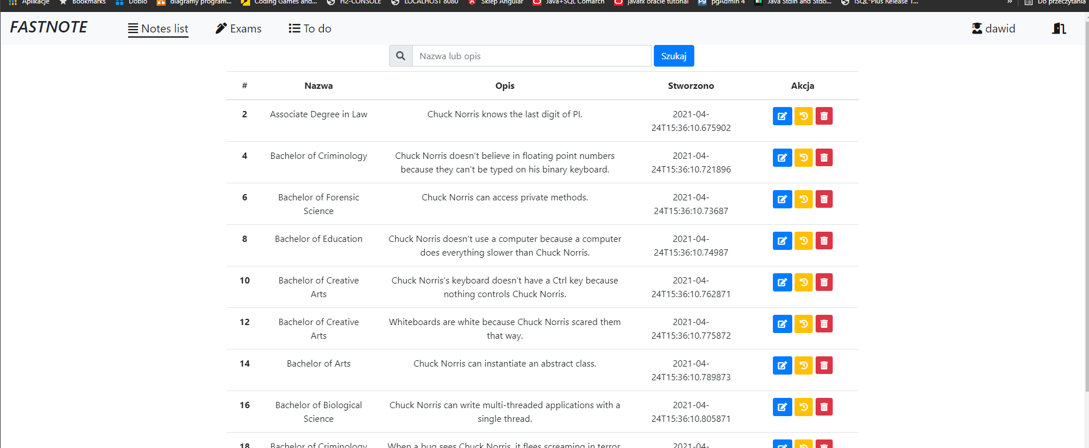Edit the Bachelor of Arts note
Image resolution: width=1089 pixels, height=448 pixels.
click(782, 365)
